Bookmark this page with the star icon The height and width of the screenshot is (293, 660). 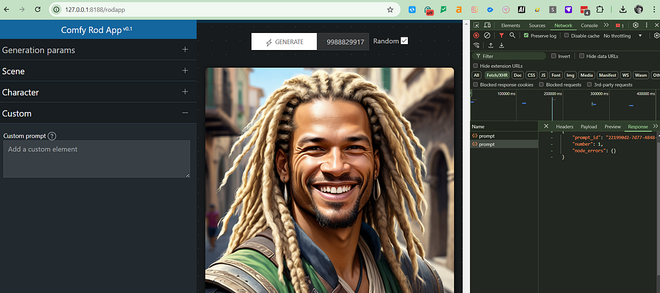click(x=390, y=9)
